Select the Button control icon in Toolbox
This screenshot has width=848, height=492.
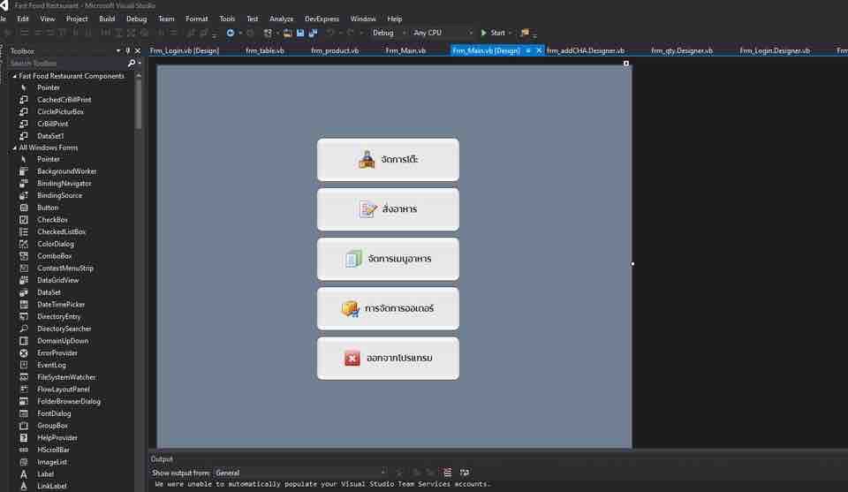(24, 208)
